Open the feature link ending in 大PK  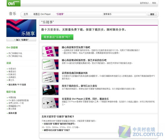[15, 106]
